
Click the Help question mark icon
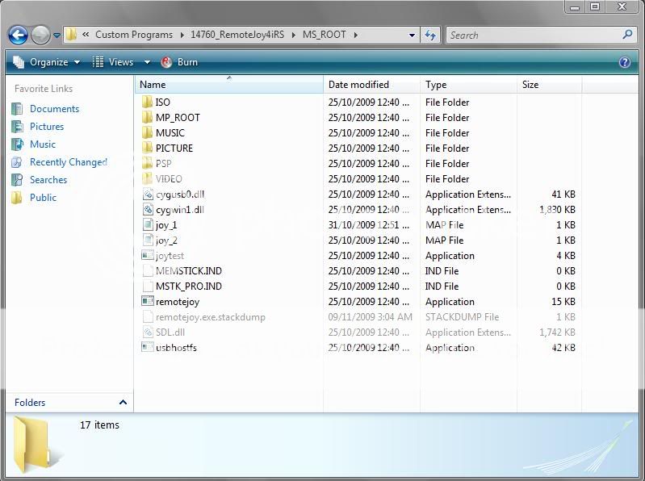point(624,62)
